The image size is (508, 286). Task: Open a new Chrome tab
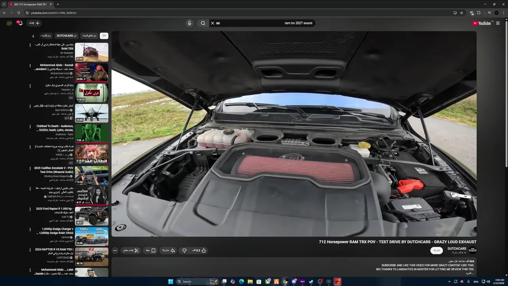(x=58, y=4)
